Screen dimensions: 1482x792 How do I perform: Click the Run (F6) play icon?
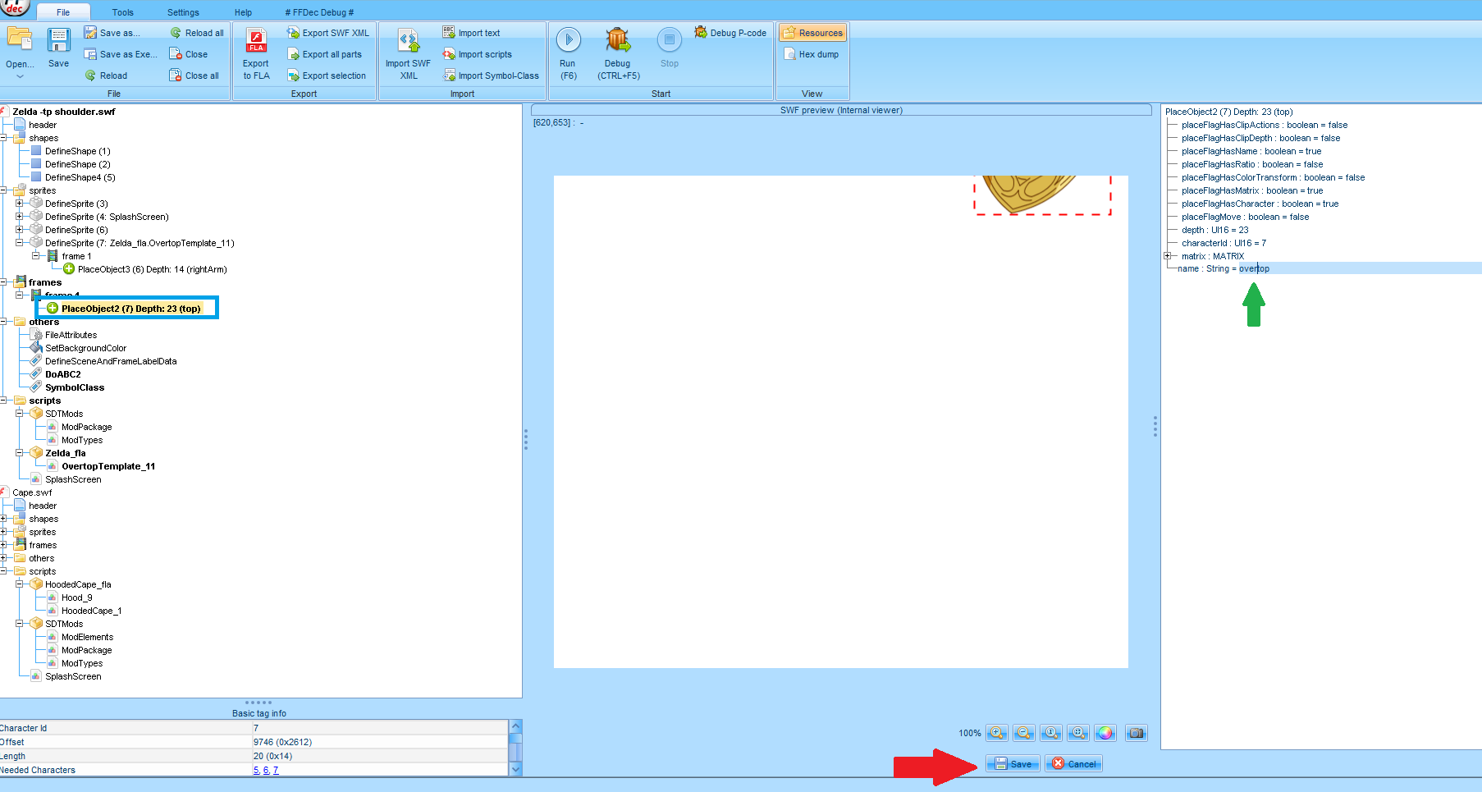(568, 39)
